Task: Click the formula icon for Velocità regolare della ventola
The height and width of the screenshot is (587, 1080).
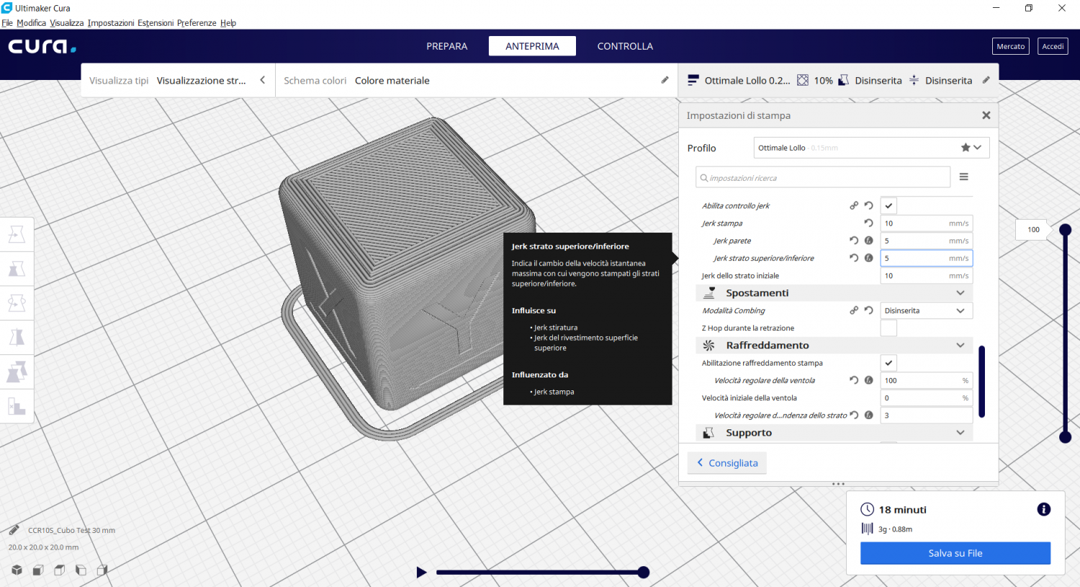Action: point(868,380)
